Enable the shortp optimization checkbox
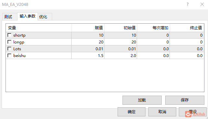Image resolution: width=208 pixels, height=119 pixels. [9, 35]
